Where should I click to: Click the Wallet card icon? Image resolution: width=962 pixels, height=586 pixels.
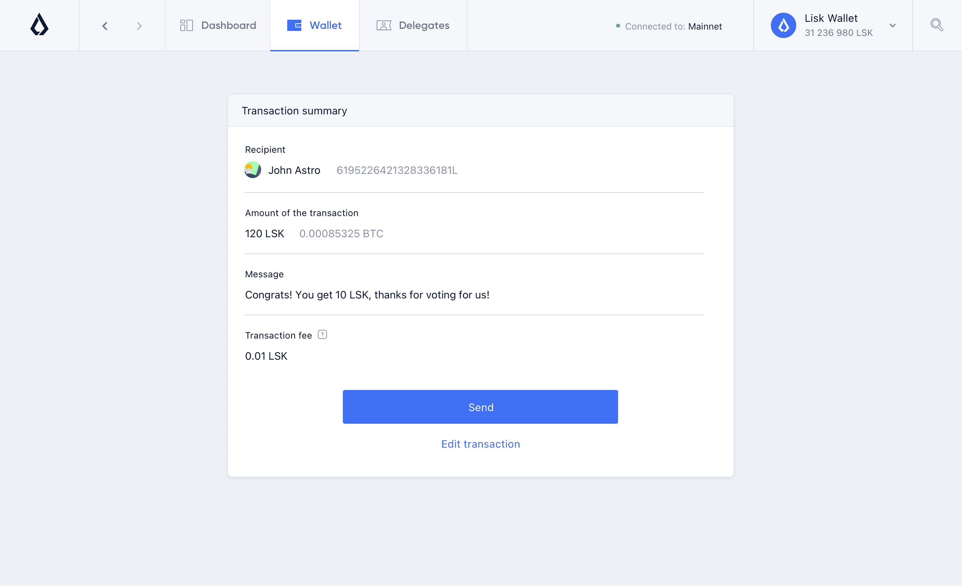click(294, 25)
